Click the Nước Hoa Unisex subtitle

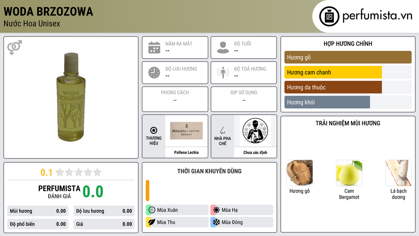coord(32,24)
